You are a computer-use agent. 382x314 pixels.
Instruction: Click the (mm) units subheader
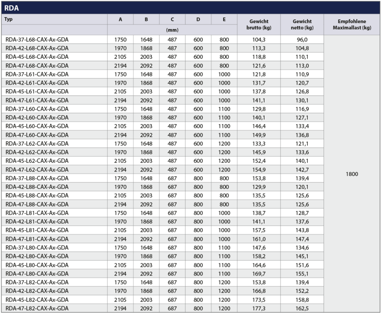[172, 30]
